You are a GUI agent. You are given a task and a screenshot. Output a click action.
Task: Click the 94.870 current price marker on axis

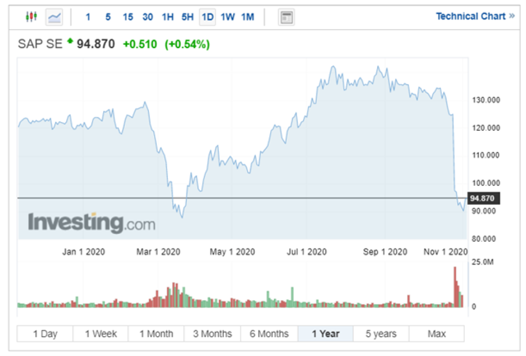[483, 198]
